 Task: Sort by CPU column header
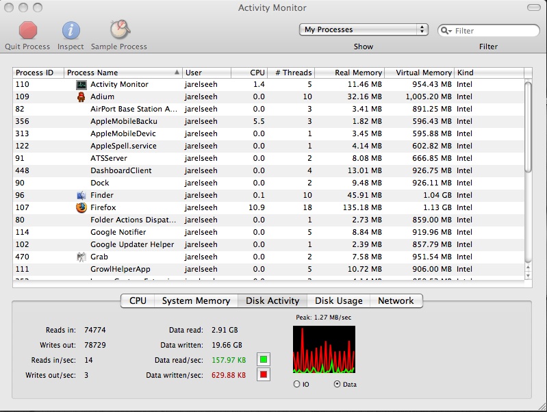point(249,73)
